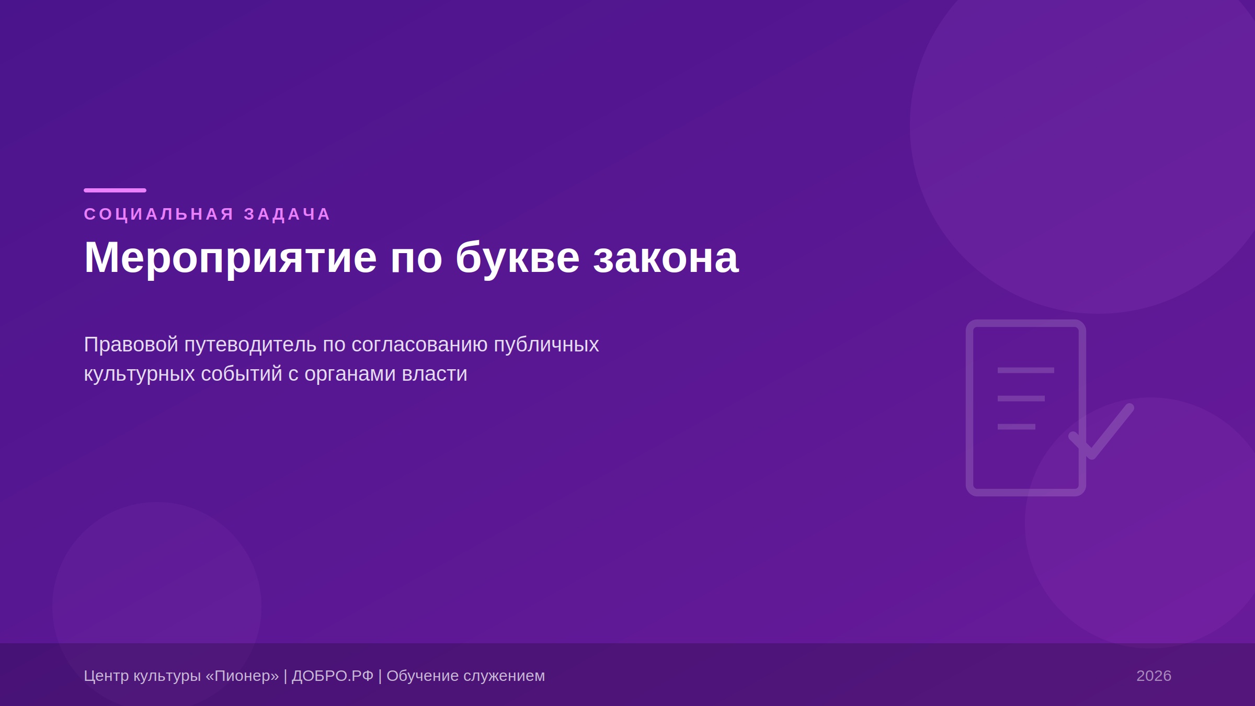Select the pink accent line above the section label
The height and width of the screenshot is (706, 1255).
(x=115, y=189)
